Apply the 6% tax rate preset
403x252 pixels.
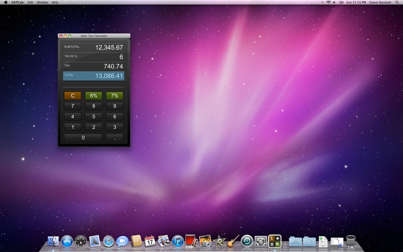pyautogui.click(x=94, y=96)
